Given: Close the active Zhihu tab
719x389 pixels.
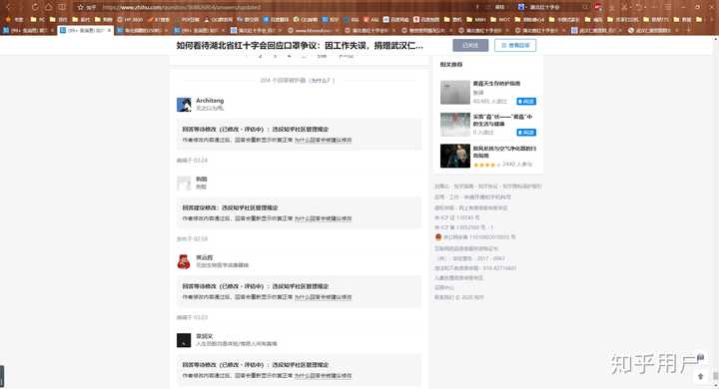Looking at the screenshot, I should tap(109, 30).
